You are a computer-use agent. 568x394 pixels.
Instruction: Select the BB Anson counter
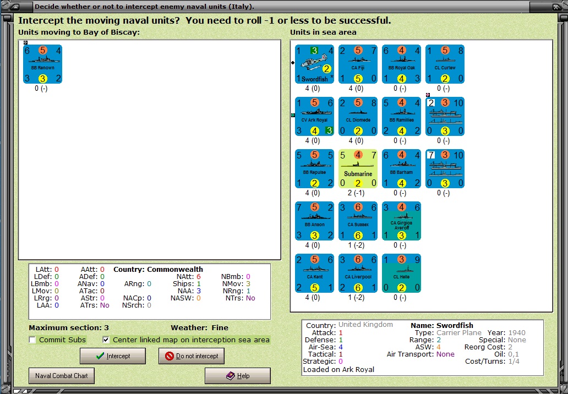click(314, 221)
